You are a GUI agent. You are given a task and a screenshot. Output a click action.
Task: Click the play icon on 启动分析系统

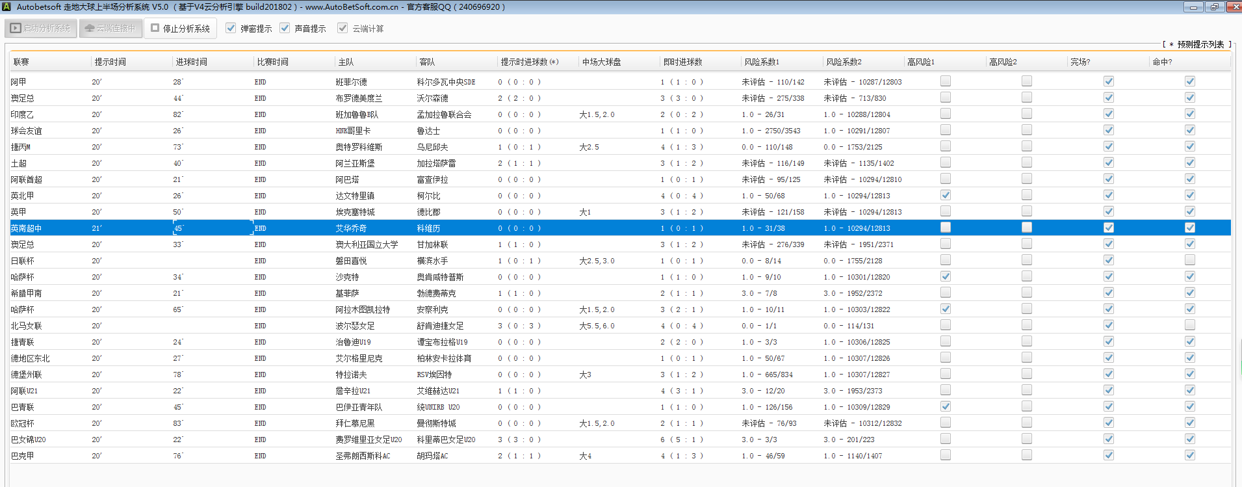coord(16,29)
